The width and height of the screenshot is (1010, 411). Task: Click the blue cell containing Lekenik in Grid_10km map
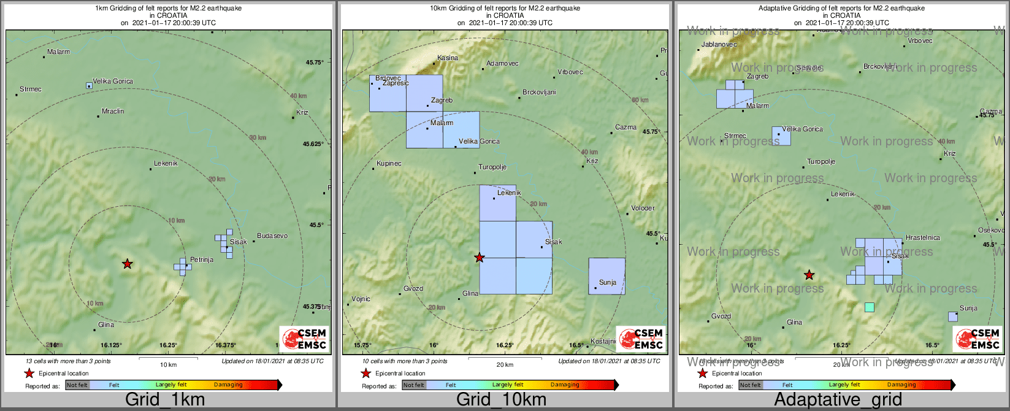click(x=498, y=203)
